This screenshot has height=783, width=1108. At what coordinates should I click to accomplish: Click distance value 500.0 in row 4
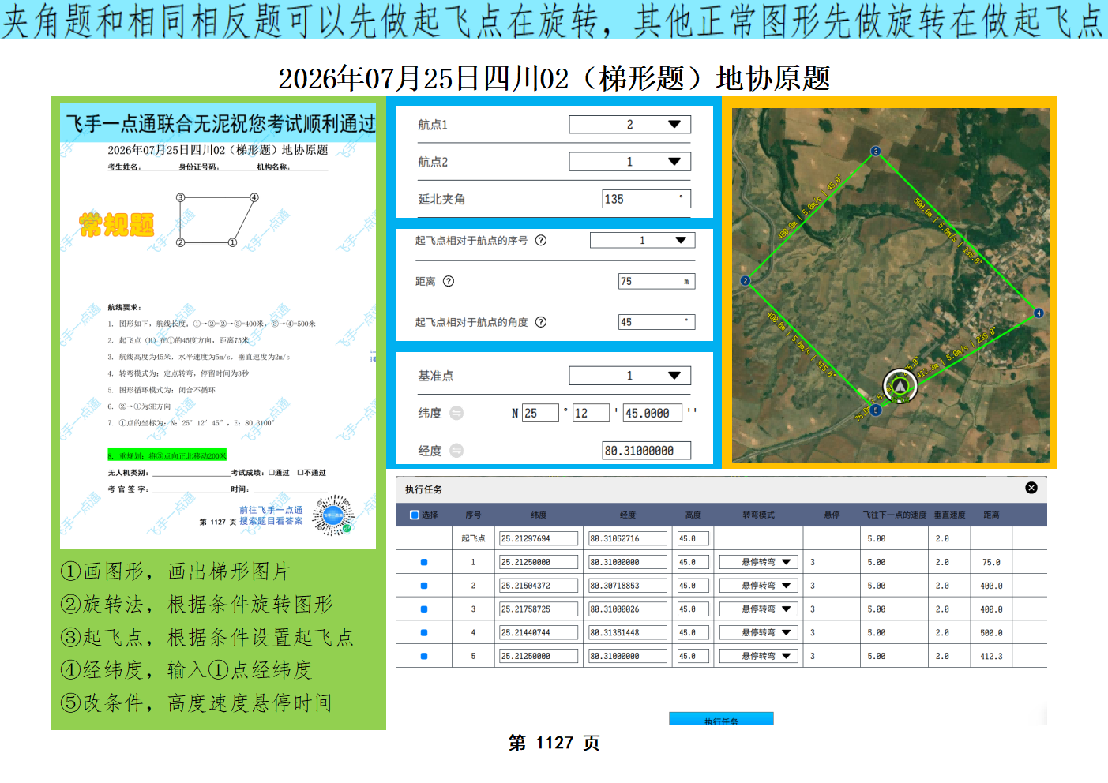point(992,633)
